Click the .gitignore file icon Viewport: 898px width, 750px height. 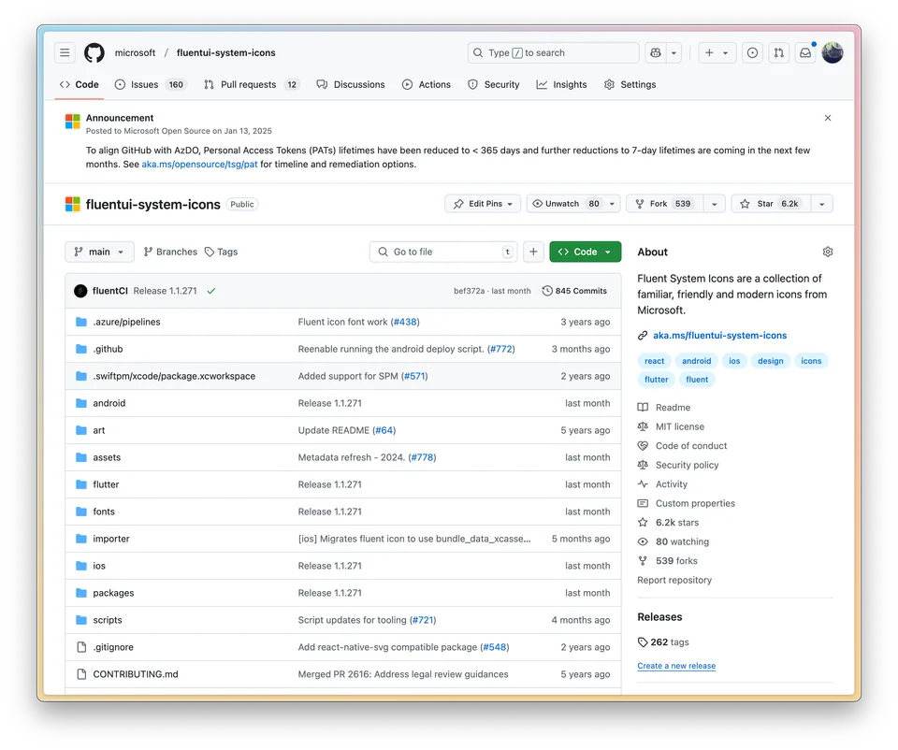(81, 647)
